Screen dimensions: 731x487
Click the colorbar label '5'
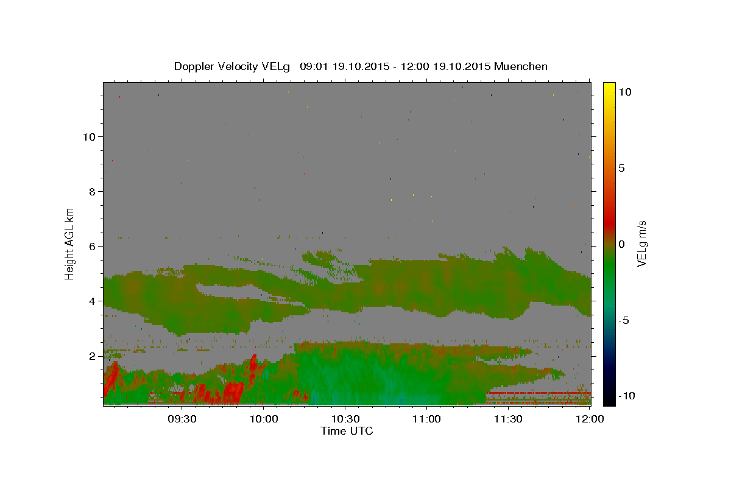click(x=621, y=168)
